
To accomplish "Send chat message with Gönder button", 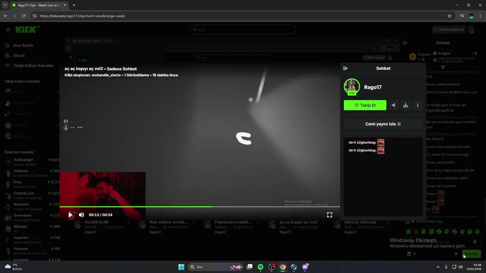I will [472, 254].
